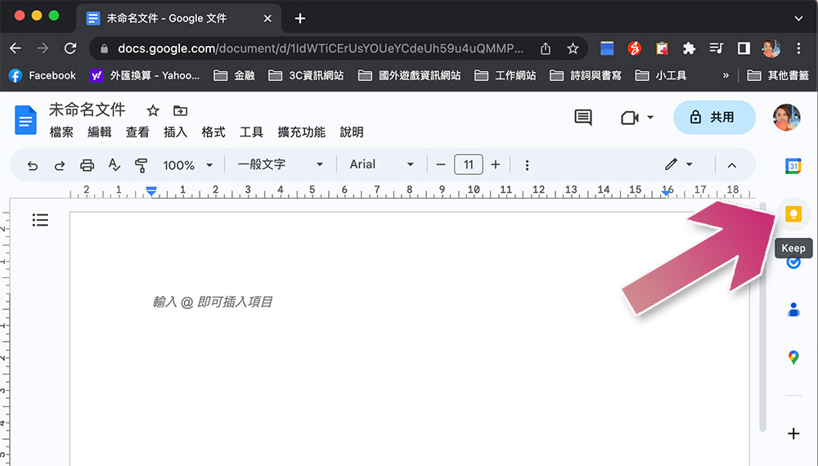The width and height of the screenshot is (818, 466).
Task: Open the 100% zoom dropdown
Action: 188,165
